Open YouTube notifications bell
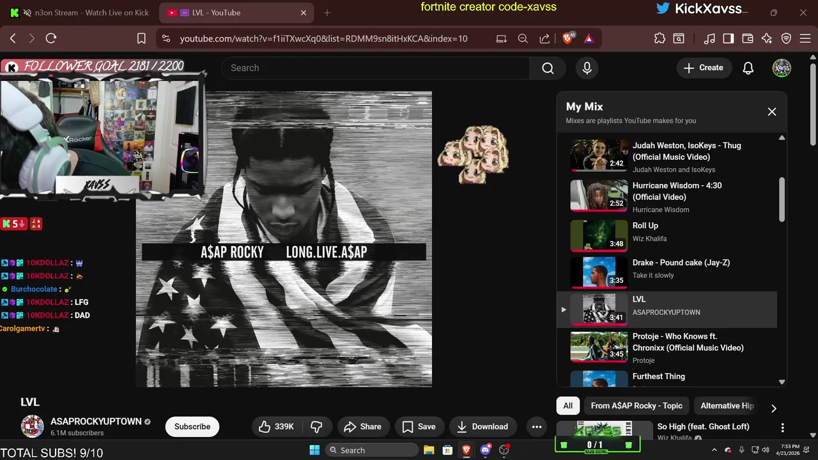818x460 pixels. click(x=748, y=68)
